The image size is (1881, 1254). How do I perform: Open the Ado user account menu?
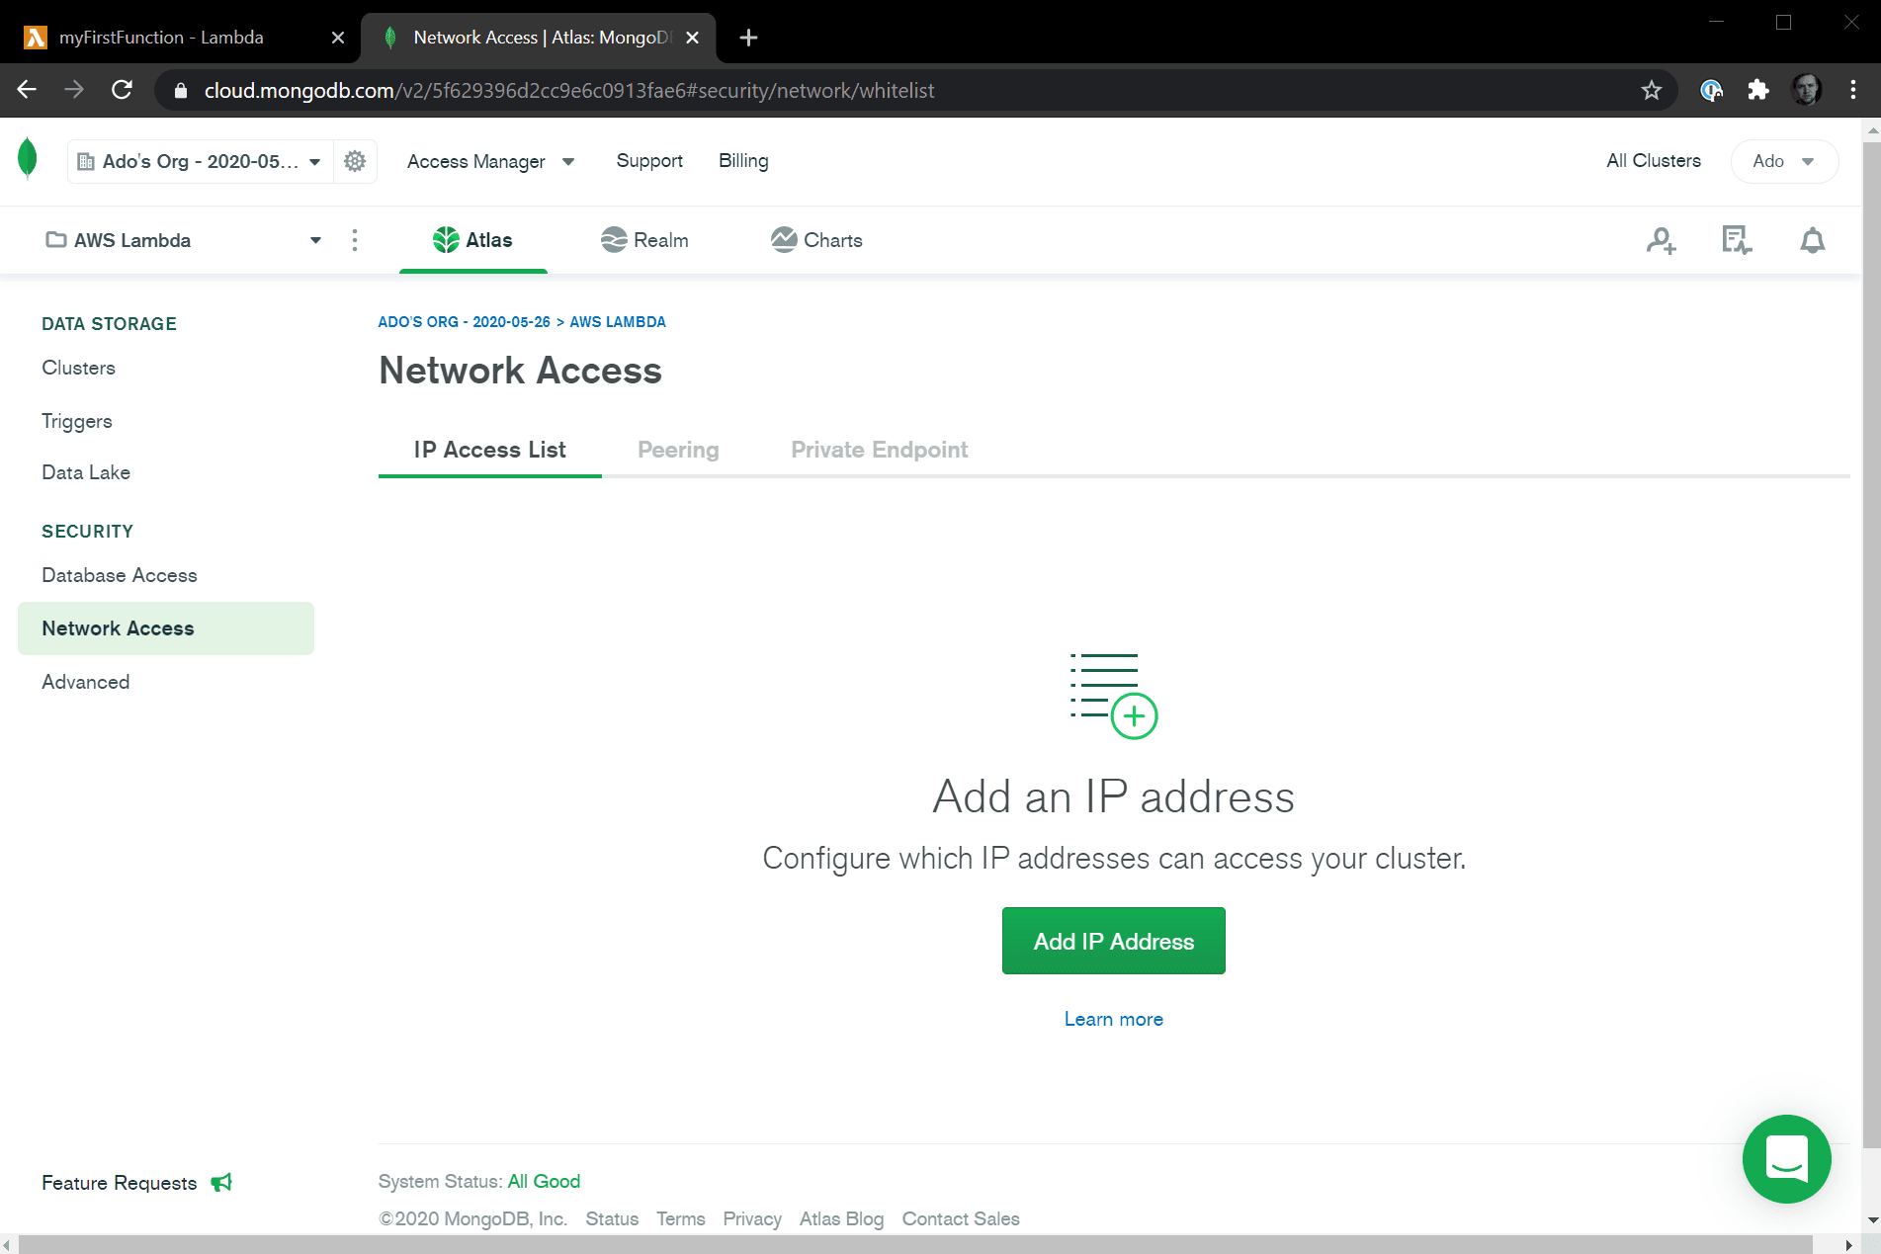[x=1783, y=161]
